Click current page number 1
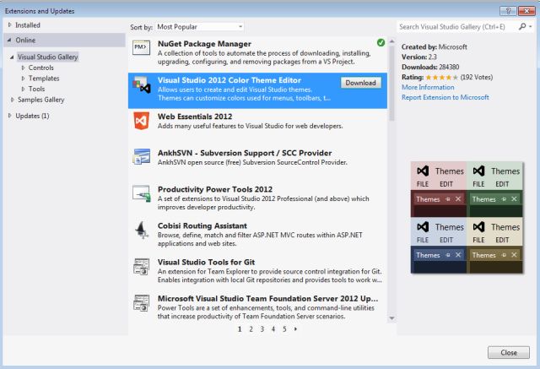This screenshot has height=369, width=540. tap(240, 329)
